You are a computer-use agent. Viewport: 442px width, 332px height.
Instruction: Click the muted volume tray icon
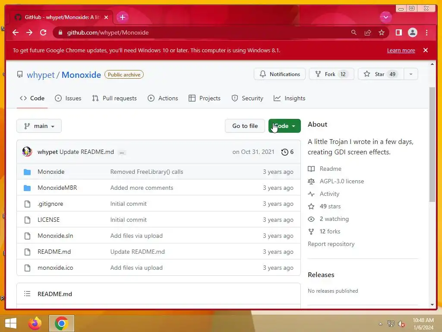coord(401,324)
